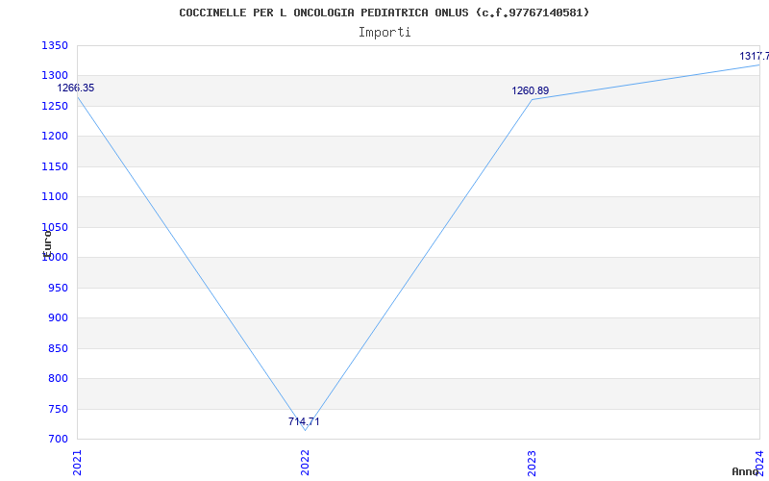
Task: Click the 1200 y-axis value
Action: pyautogui.click(x=55, y=137)
